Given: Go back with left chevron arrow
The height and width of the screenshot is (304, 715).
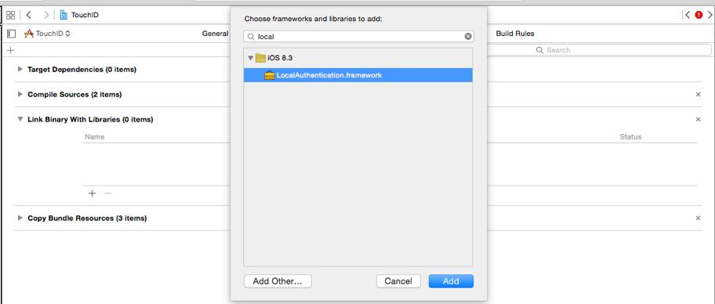Looking at the screenshot, I should coord(29,15).
